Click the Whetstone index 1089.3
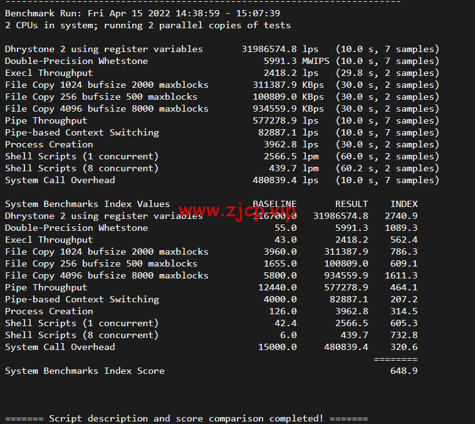 pos(401,228)
